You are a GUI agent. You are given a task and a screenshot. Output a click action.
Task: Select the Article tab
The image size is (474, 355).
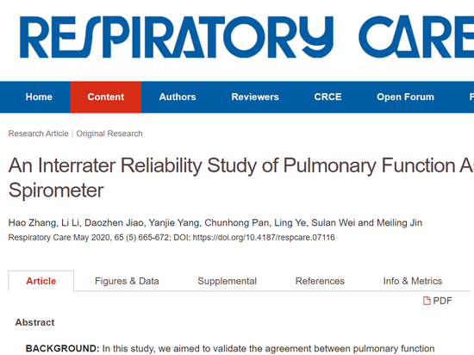tap(41, 281)
